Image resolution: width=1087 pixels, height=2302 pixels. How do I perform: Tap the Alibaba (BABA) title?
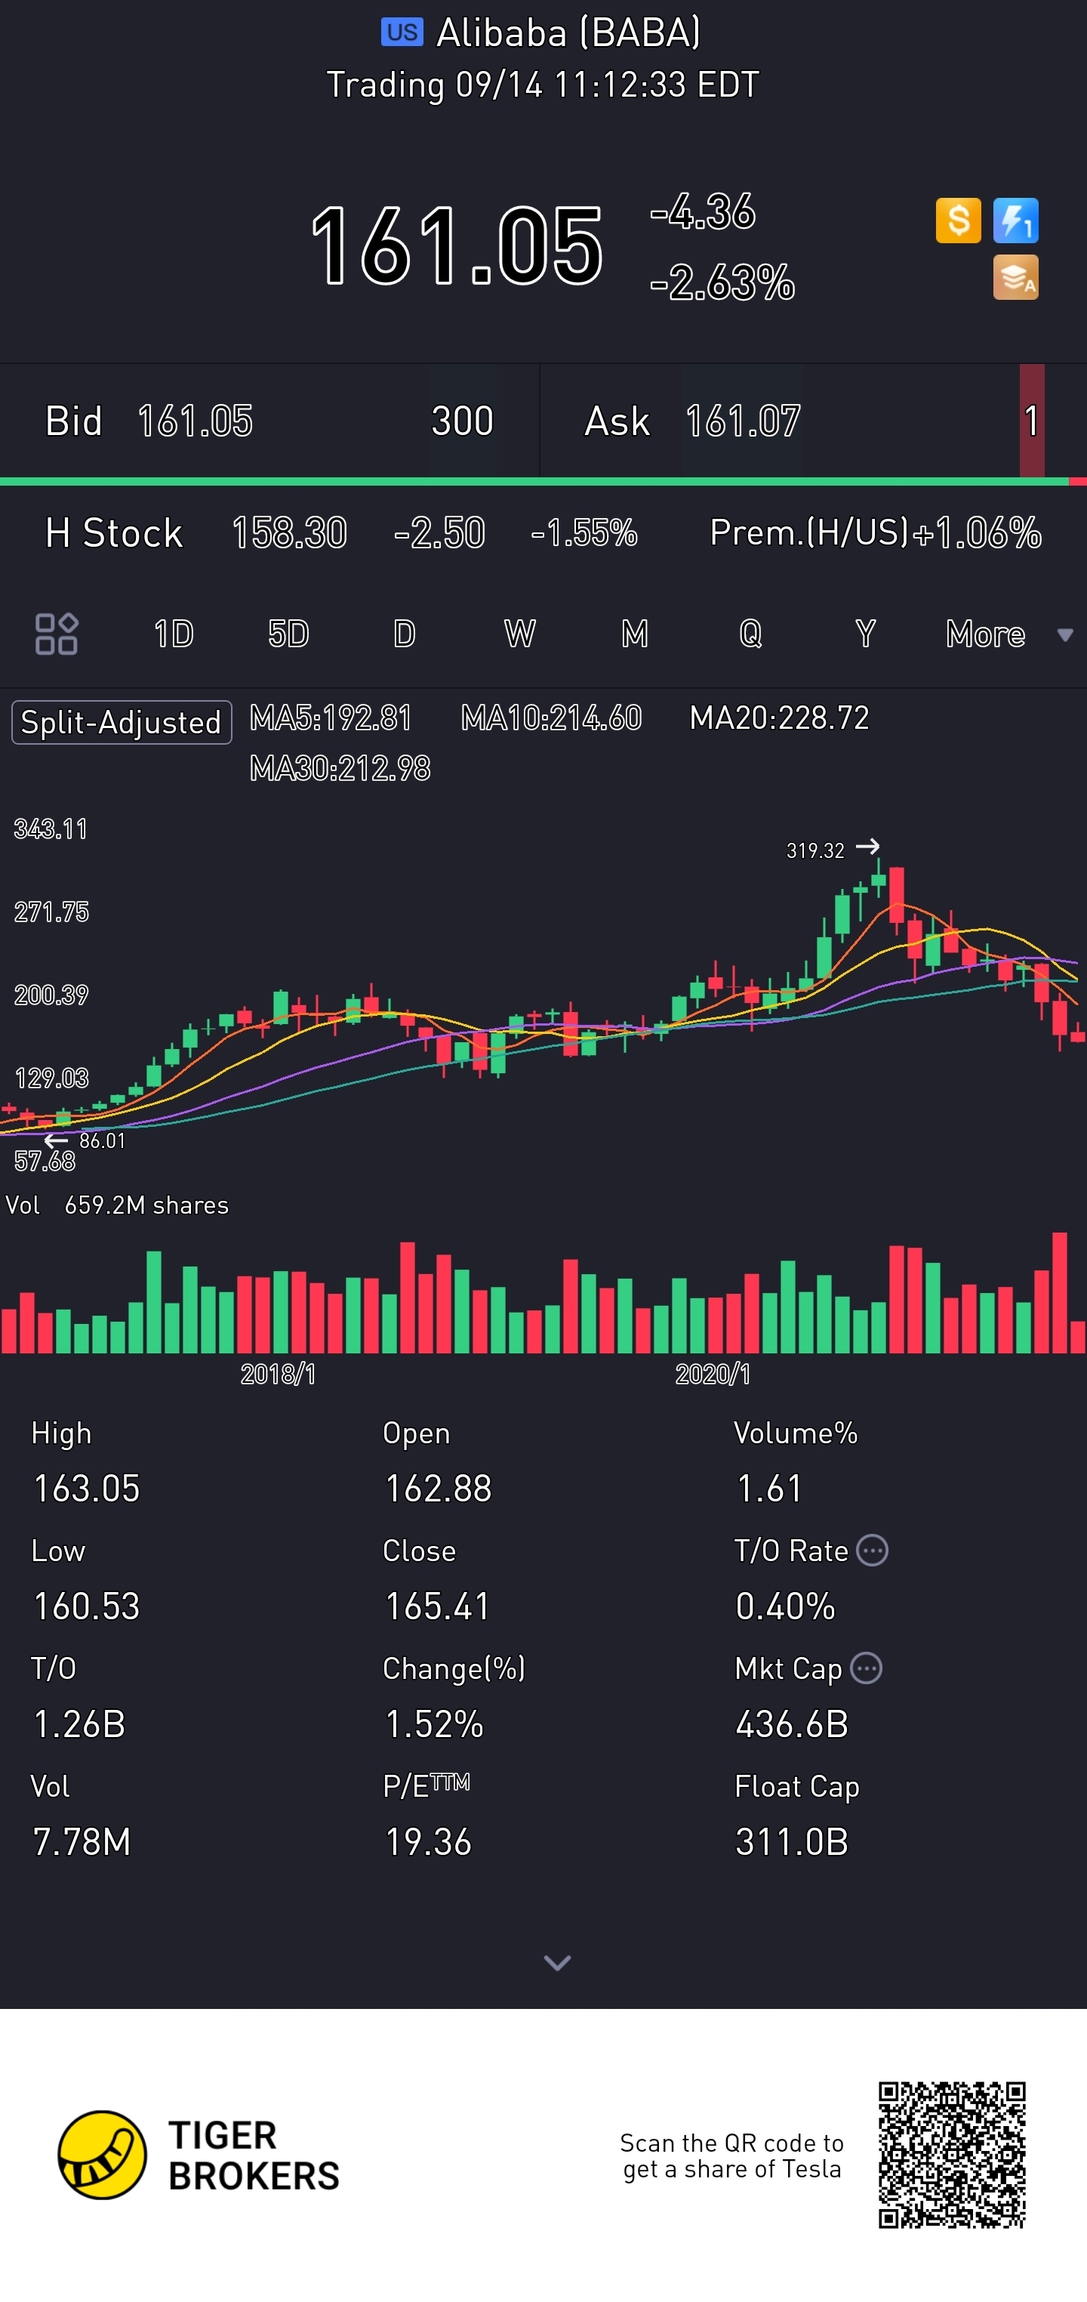click(568, 33)
